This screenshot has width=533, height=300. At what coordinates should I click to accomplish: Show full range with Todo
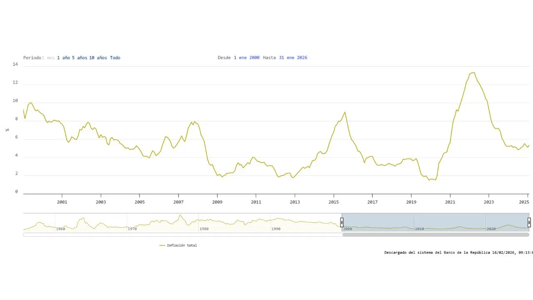pos(115,57)
